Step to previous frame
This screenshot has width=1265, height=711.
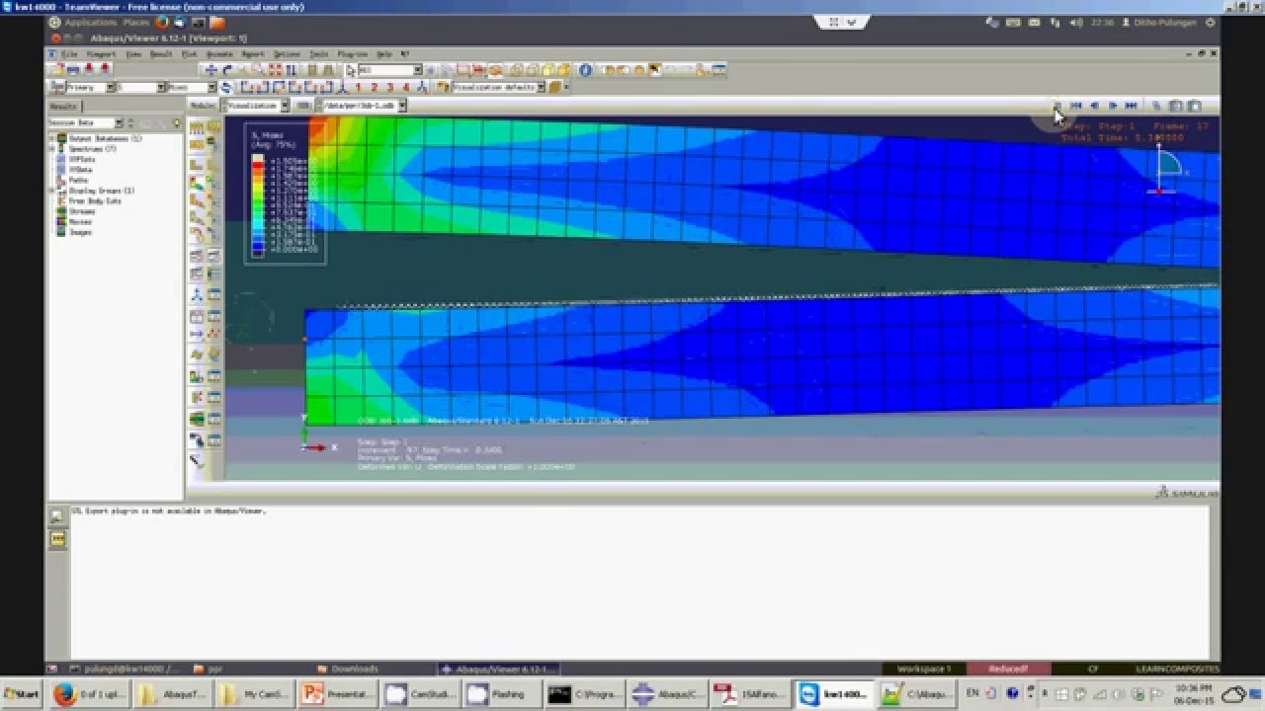(x=1094, y=105)
